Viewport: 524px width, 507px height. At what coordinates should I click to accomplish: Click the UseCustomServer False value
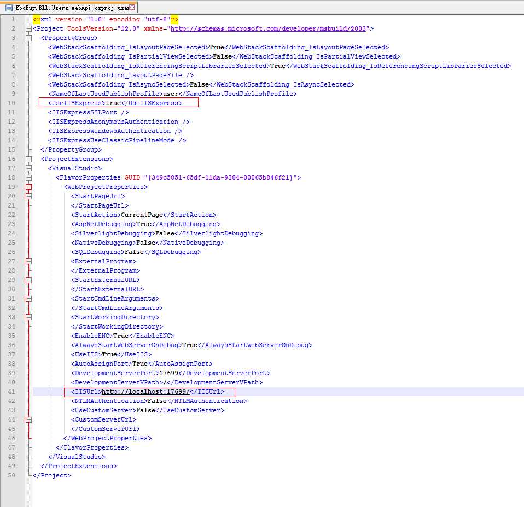tap(145, 410)
